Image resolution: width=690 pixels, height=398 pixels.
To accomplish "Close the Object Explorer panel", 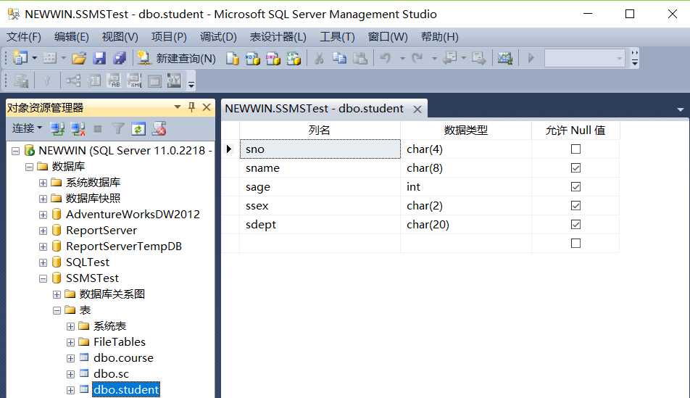I will coord(206,107).
